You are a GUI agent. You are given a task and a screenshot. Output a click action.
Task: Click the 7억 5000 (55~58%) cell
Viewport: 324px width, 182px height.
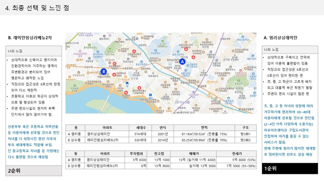coord(237,166)
